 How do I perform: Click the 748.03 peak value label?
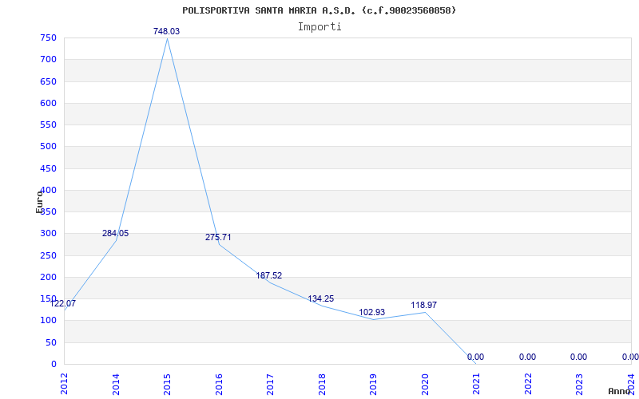[x=166, y=31]
